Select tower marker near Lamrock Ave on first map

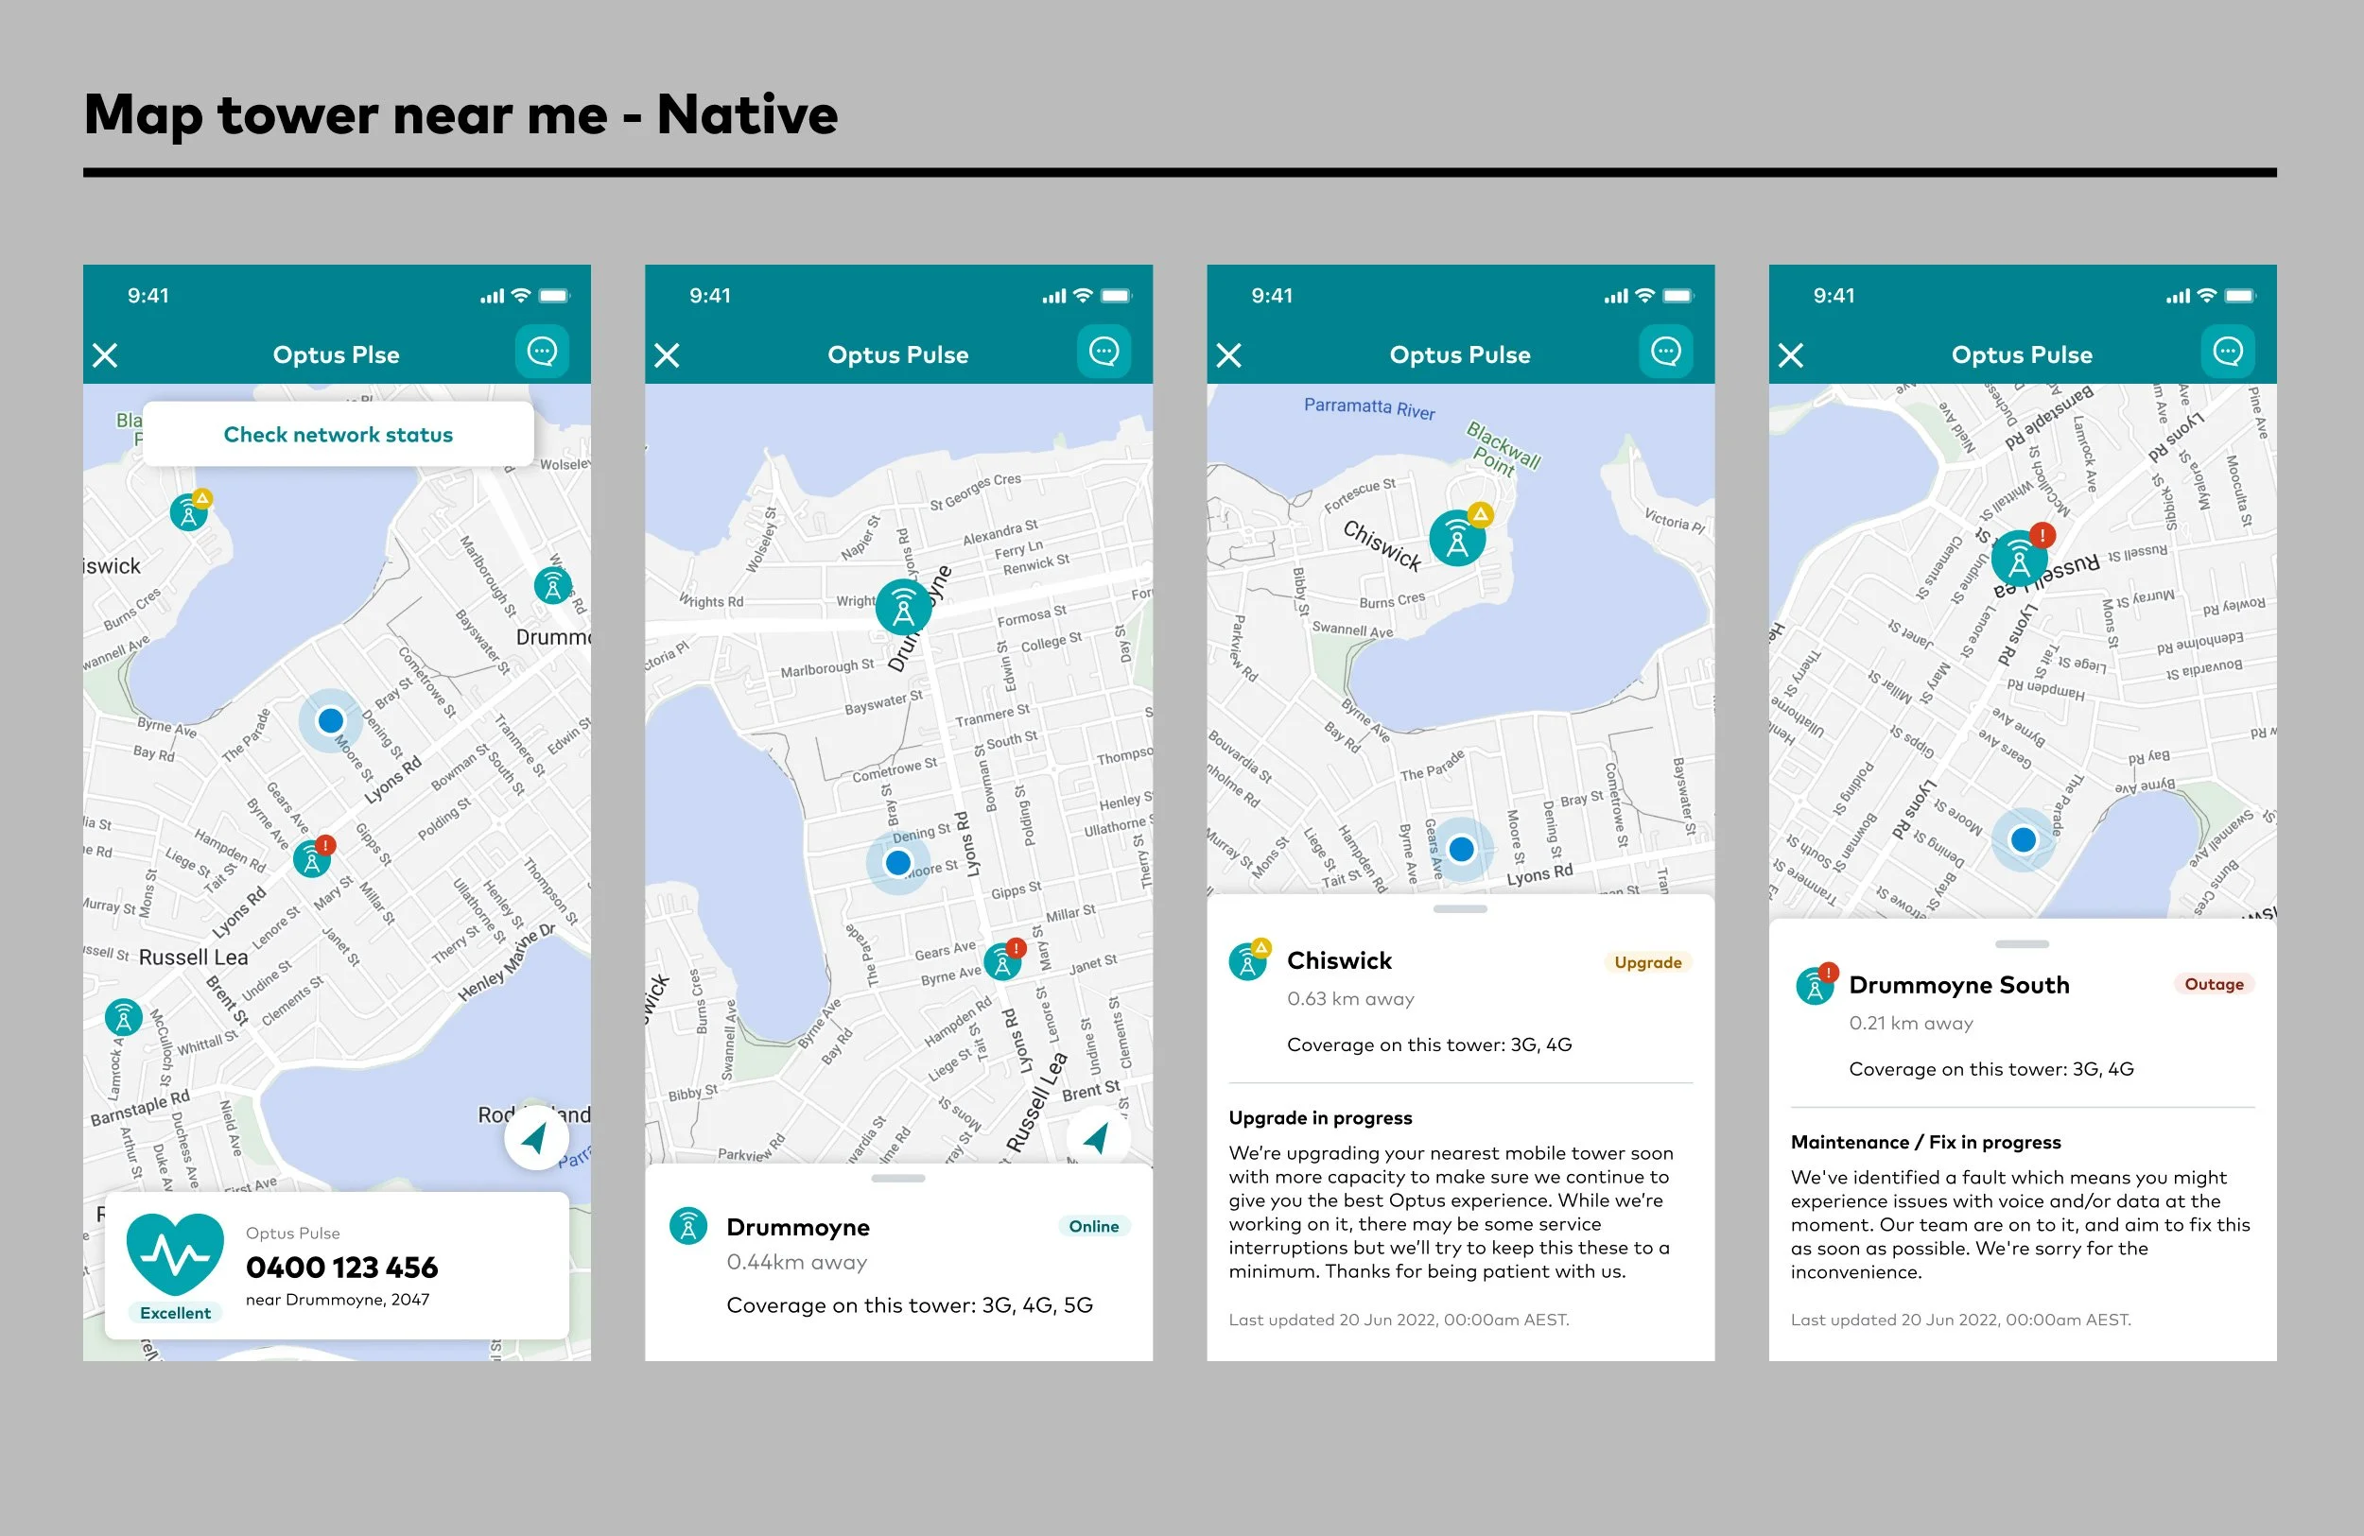123,1018
